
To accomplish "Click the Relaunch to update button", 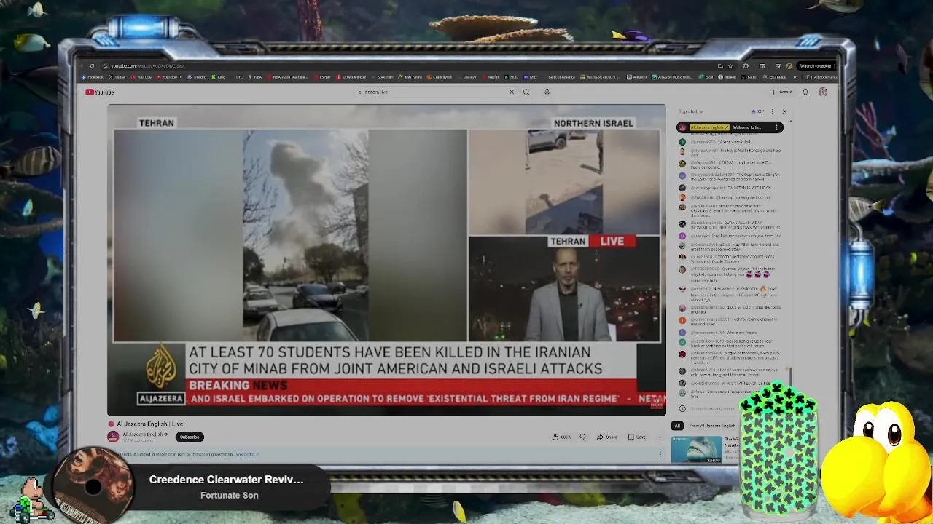I will click(816, 66).
